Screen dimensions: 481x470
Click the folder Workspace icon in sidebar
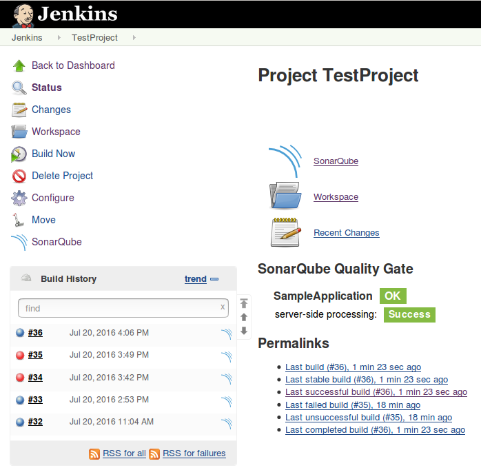point(19,132)
